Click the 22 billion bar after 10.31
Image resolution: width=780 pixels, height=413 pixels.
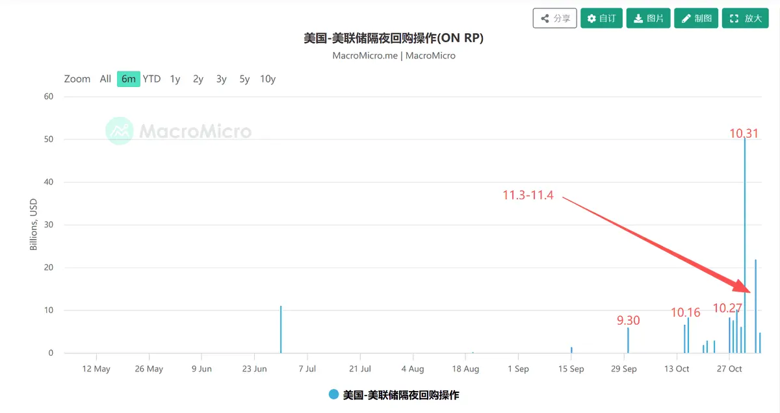(756, 306)
